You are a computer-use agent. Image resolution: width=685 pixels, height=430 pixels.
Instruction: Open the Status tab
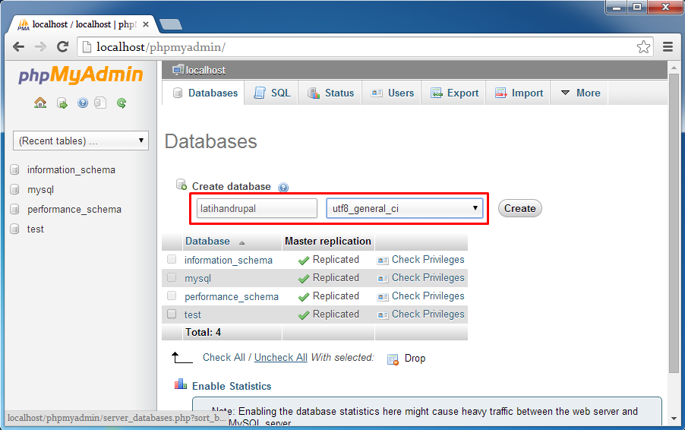coord(330,93)
